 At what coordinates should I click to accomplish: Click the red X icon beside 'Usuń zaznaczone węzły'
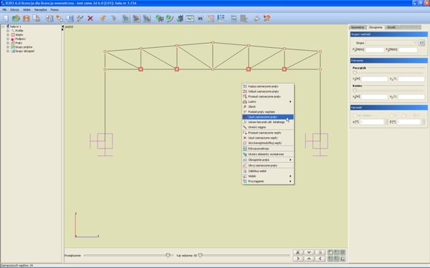click(245, 138)
